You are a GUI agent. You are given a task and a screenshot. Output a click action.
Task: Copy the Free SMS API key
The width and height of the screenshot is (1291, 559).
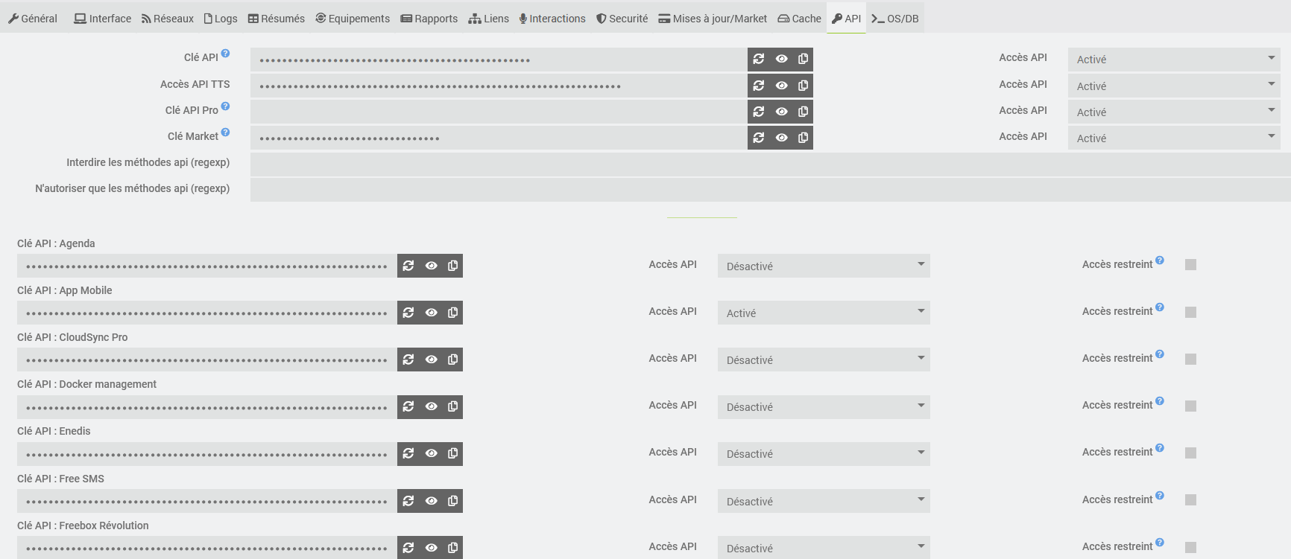coord(452,501)
